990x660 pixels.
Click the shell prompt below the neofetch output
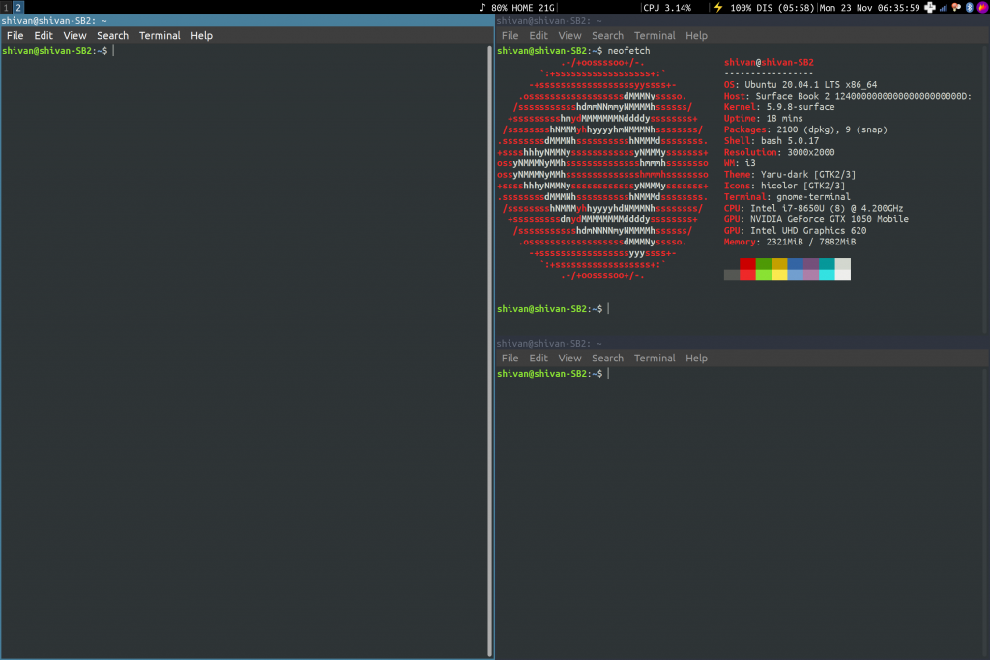click(x=551, y=308)
